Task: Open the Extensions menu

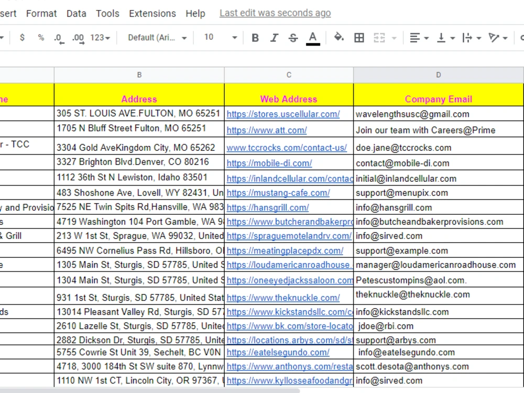Action: pos(152,14)
